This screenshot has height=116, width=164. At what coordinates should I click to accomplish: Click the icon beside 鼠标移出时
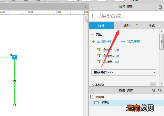point(99,62)
